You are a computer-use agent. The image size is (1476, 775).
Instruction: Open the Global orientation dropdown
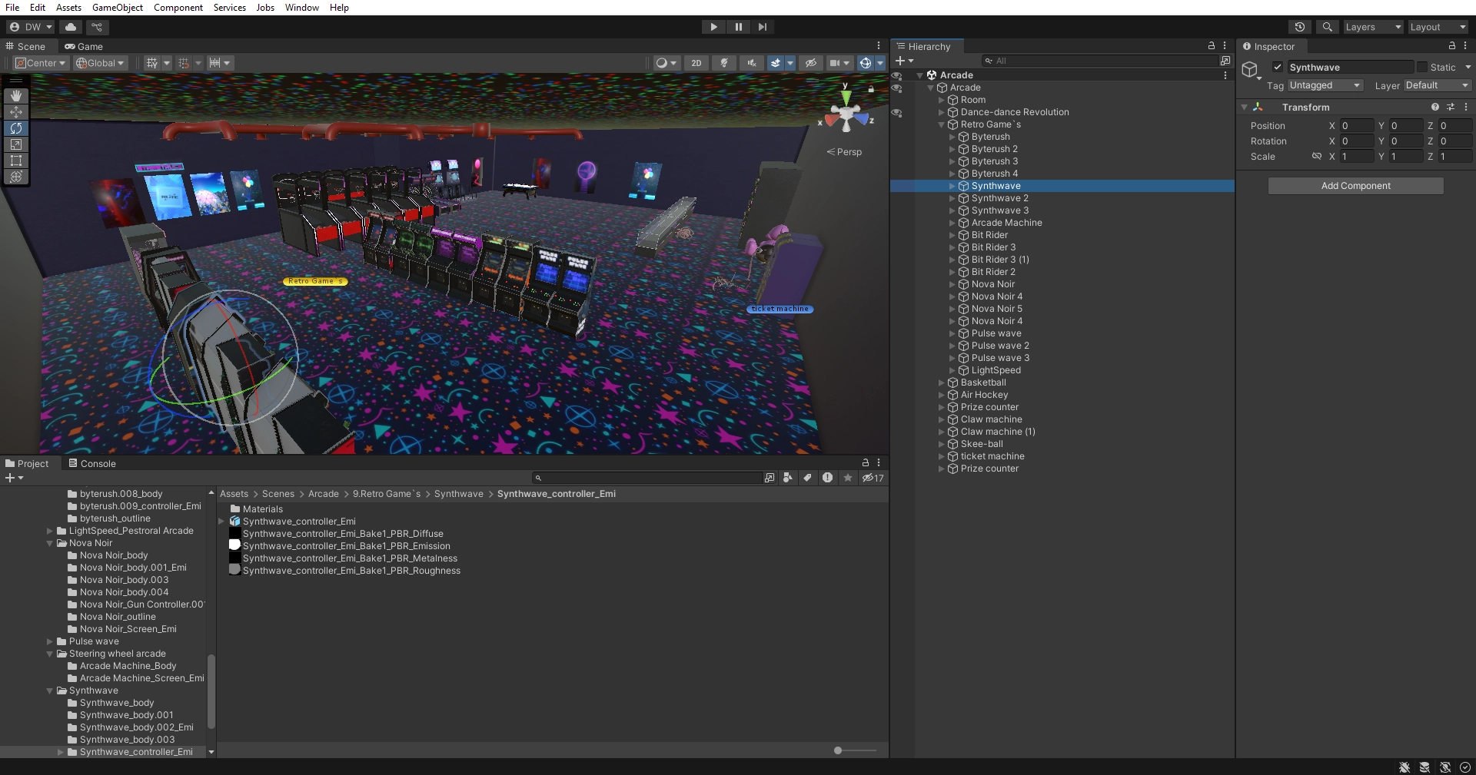tap(101, 63)
